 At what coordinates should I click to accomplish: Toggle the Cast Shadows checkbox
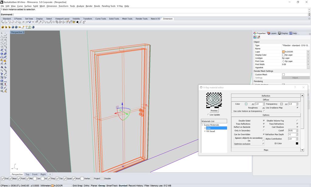(297, 127)
